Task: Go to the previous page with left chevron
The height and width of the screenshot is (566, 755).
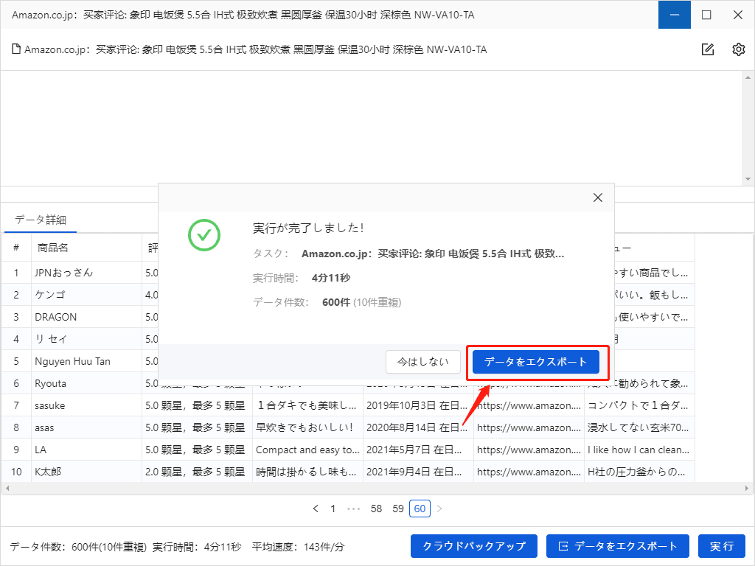Action: [x=316, y=509]
